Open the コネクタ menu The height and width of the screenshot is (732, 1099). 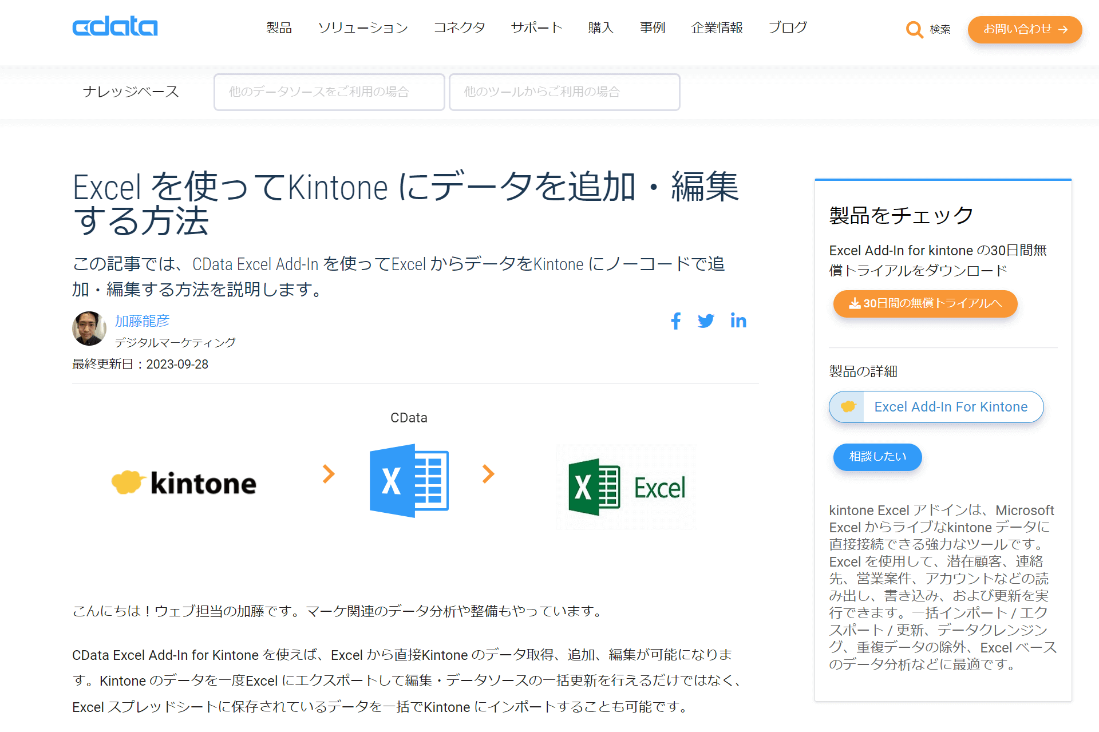point(459,27)
